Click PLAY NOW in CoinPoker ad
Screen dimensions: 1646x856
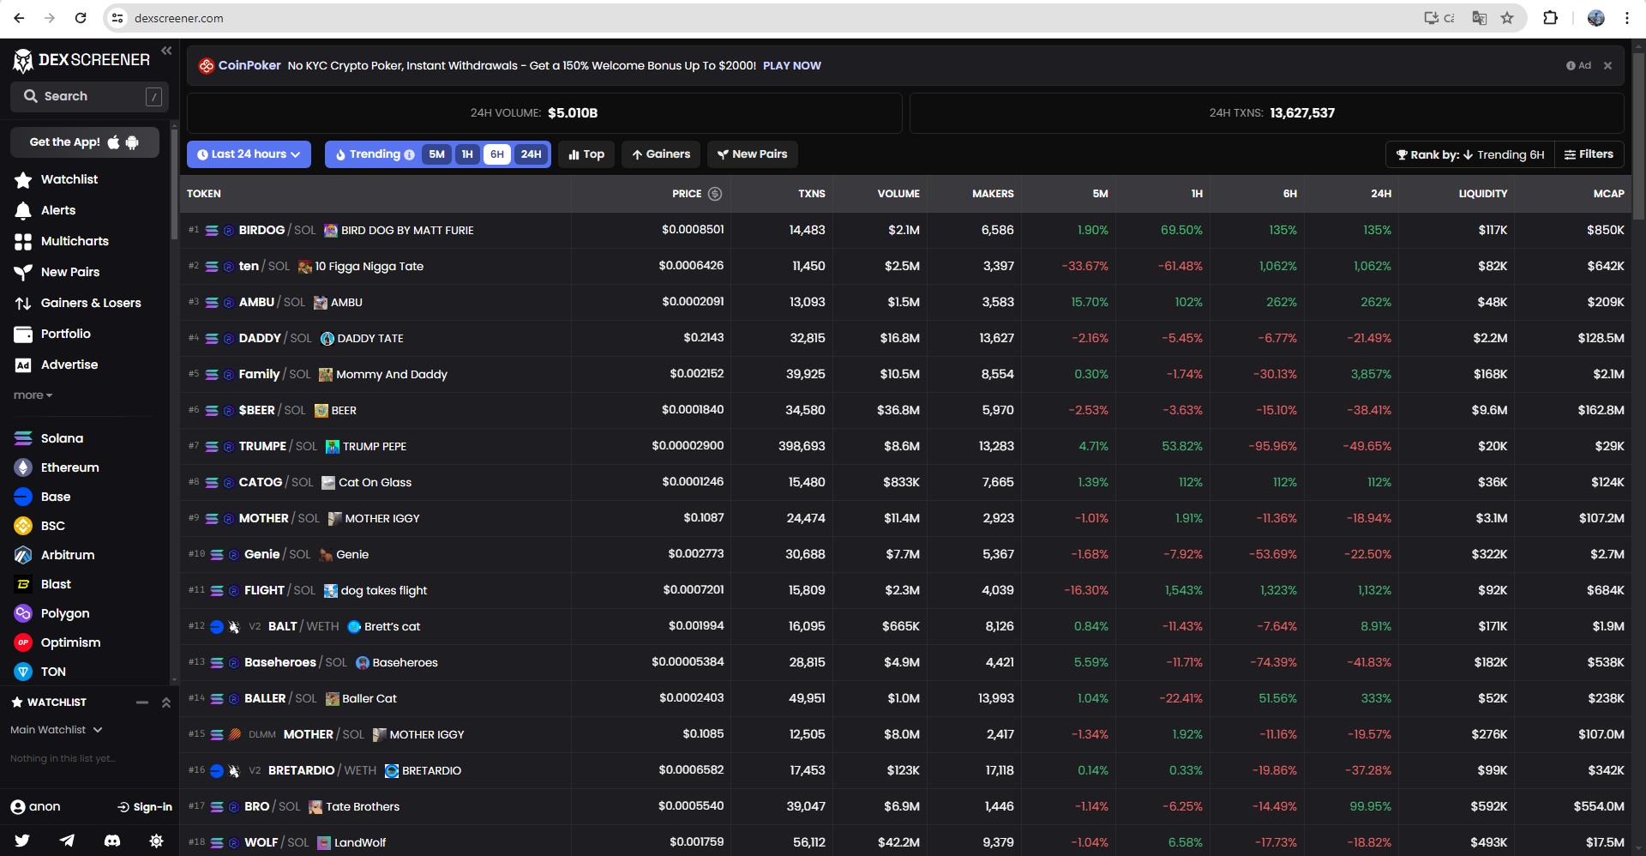tap(791, 66)
